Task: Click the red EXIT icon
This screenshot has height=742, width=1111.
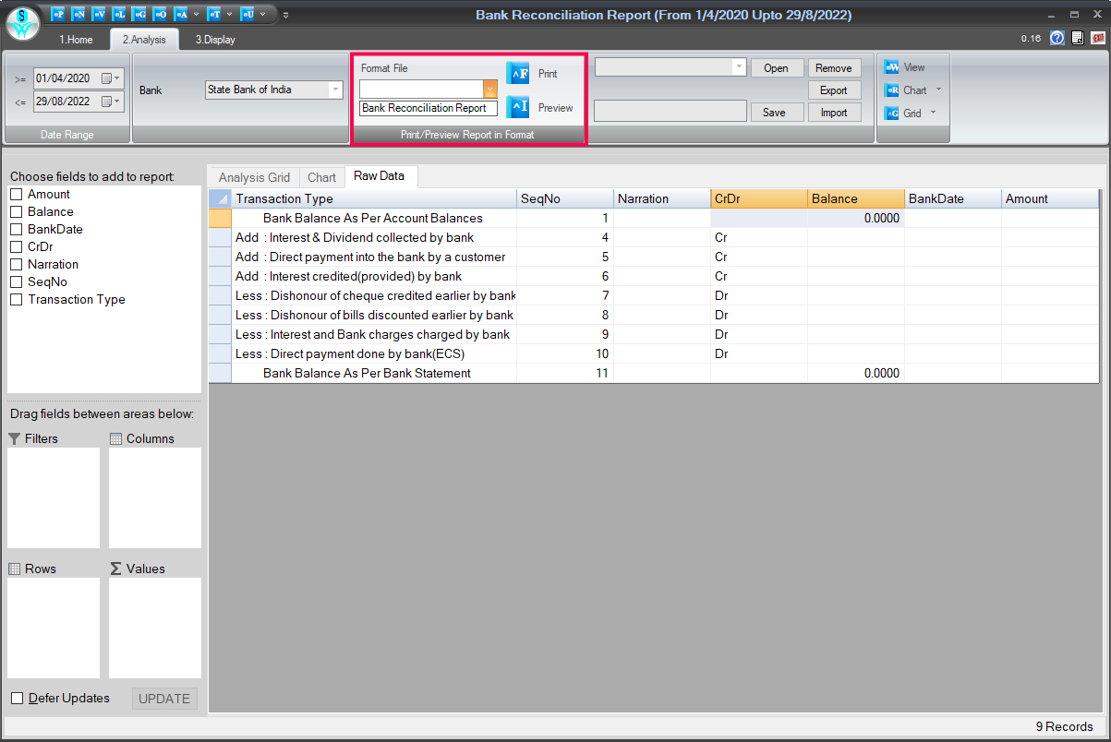Action: [1098, 39]
